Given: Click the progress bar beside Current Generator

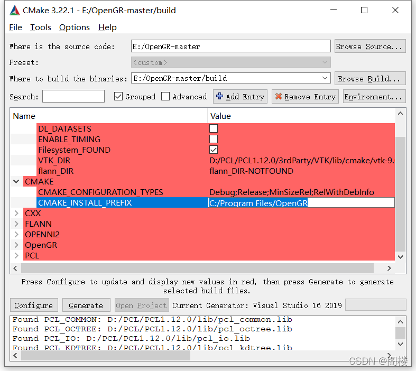Looking at the screenshot, I should click(376, 305).
